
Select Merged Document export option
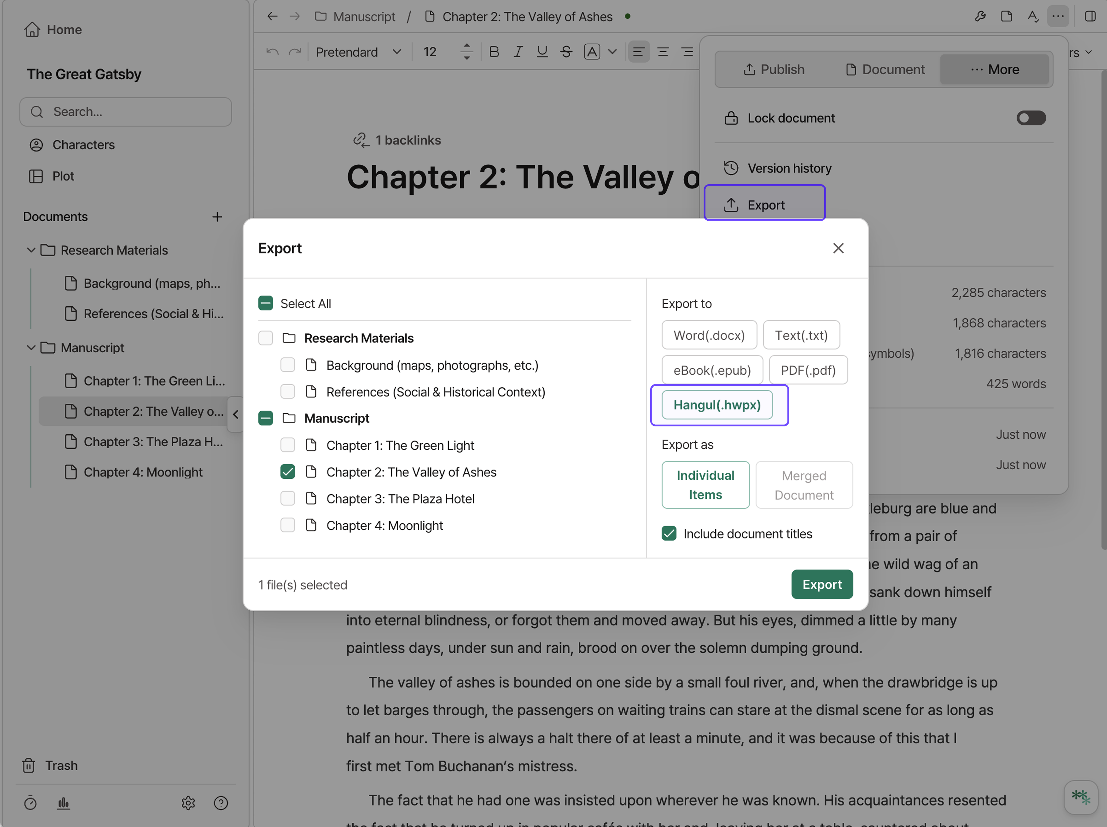804,484
